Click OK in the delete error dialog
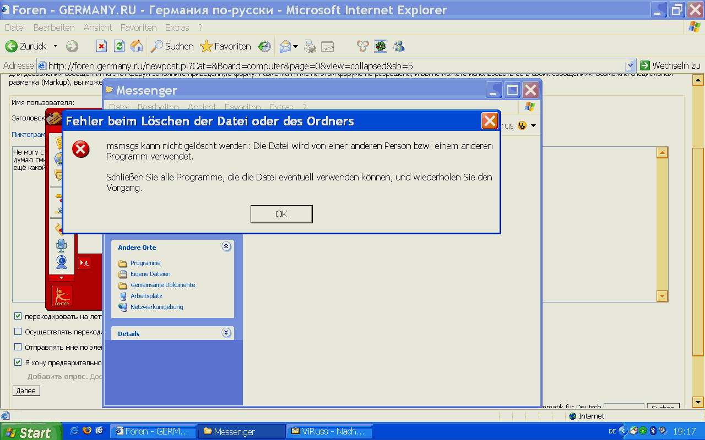Viewport: 705px width, 440px height. pyautogui.click(x=281, y=214)
